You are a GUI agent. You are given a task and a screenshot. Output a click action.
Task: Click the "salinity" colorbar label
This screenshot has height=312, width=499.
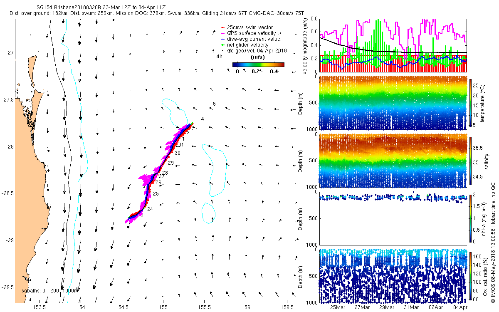(x=486, y=161)
